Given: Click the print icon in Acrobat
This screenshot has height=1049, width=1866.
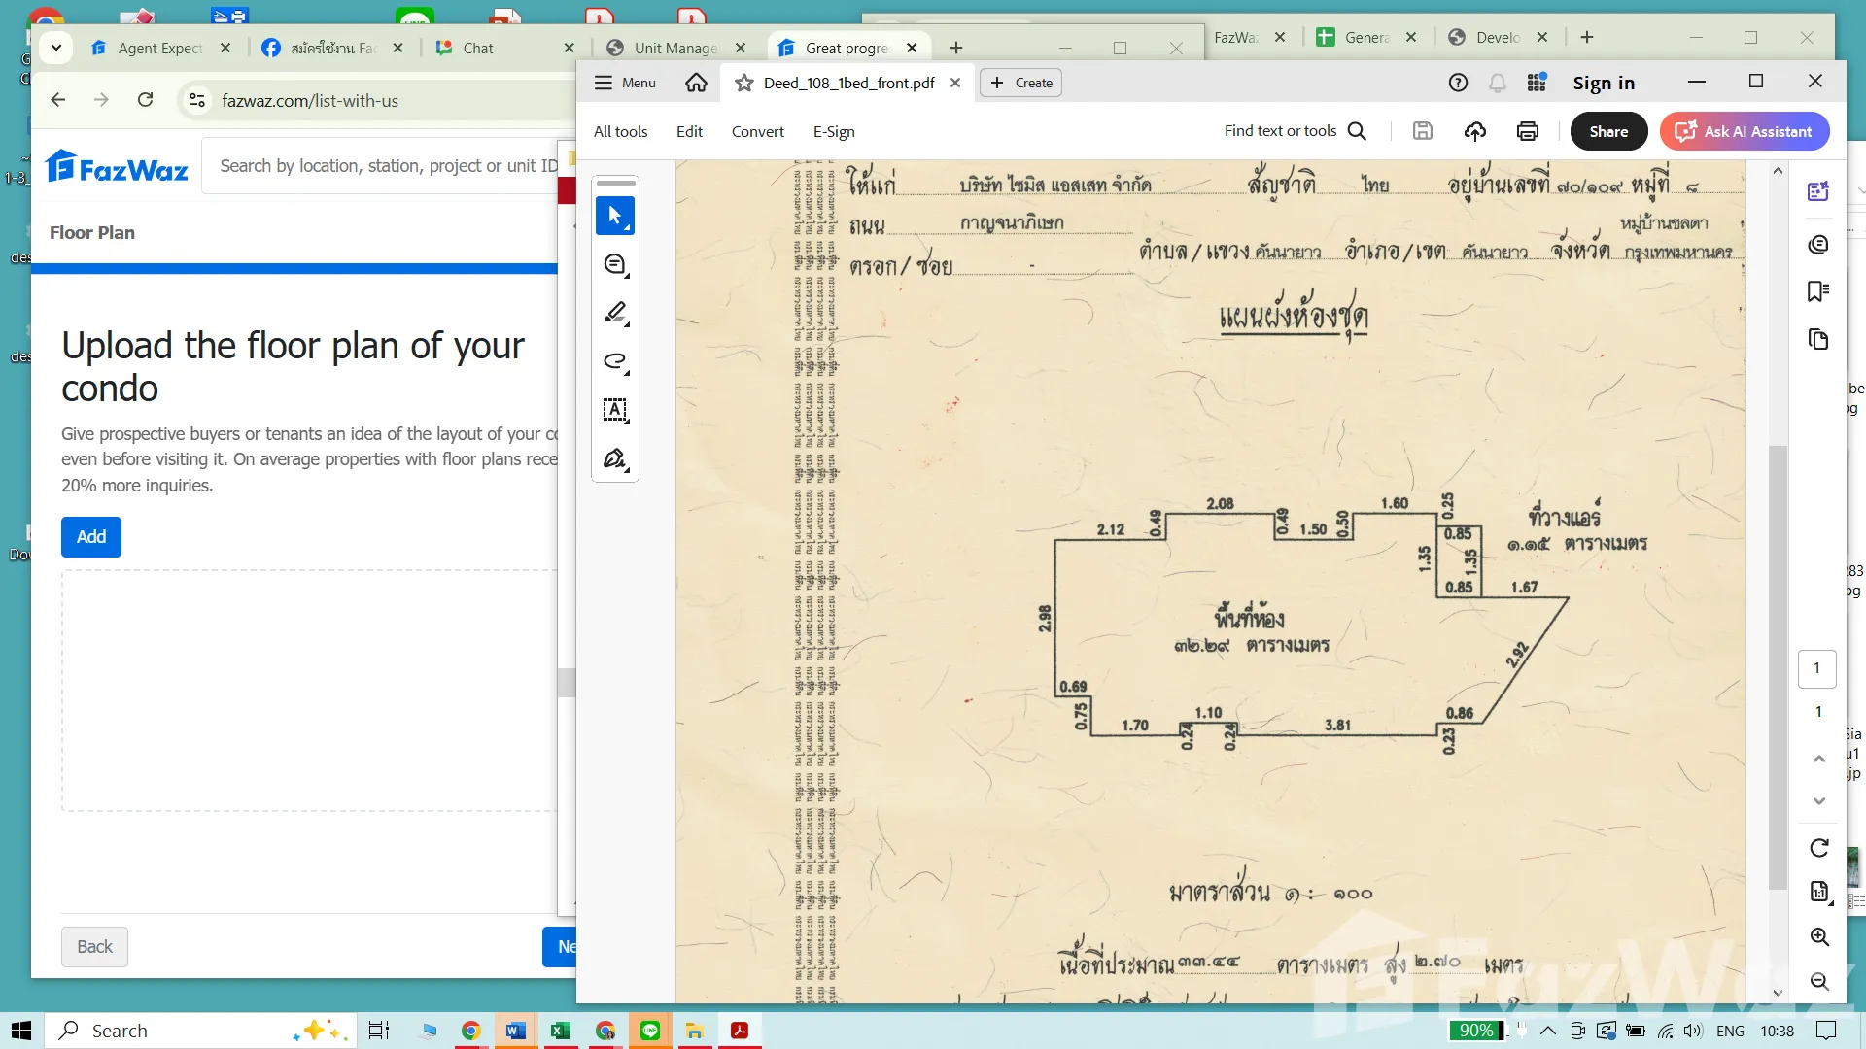Looking at the screenshot, I should 1527,131.
